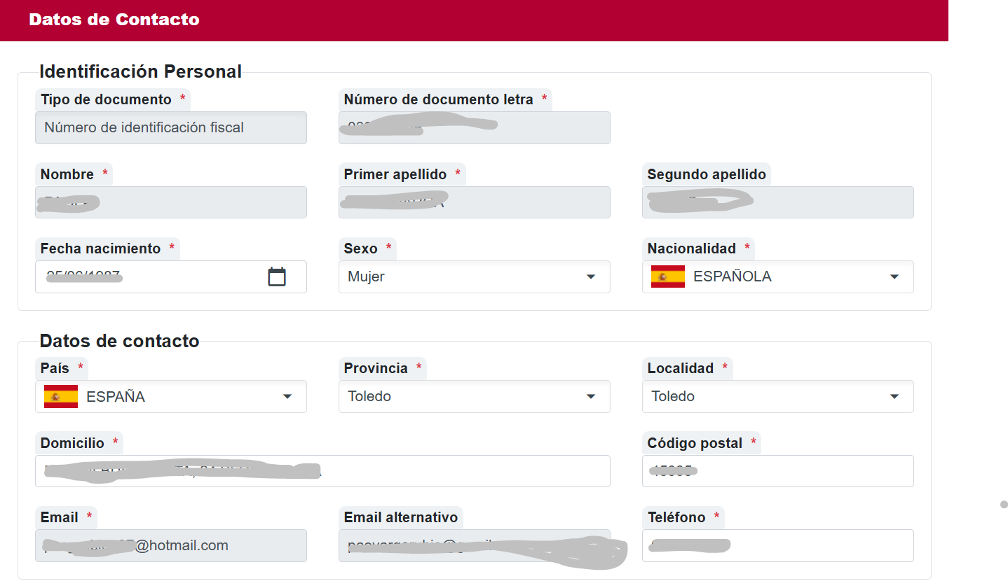Click the Código postal input field
The width and height of the screenshot is (1008, 588).
point(777,471)
